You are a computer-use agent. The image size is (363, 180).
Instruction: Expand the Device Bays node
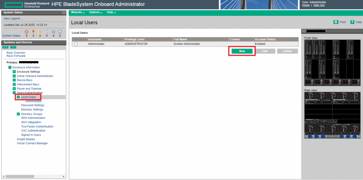click(14, 80)
